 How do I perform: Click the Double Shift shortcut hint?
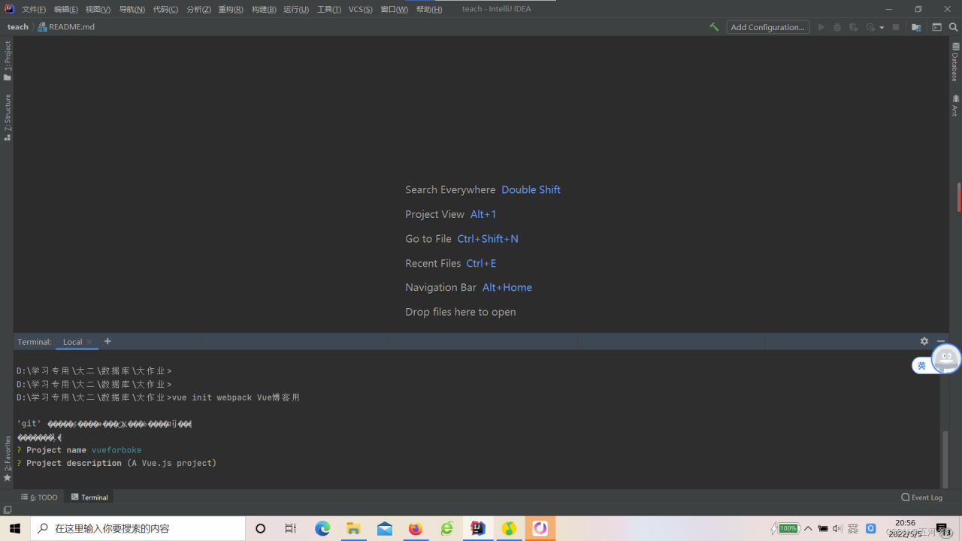[531, 190]
